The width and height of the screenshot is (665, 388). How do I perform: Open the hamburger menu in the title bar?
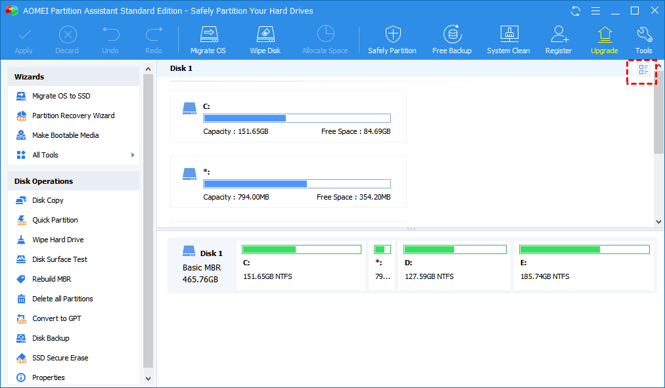[x=595, y=11]
